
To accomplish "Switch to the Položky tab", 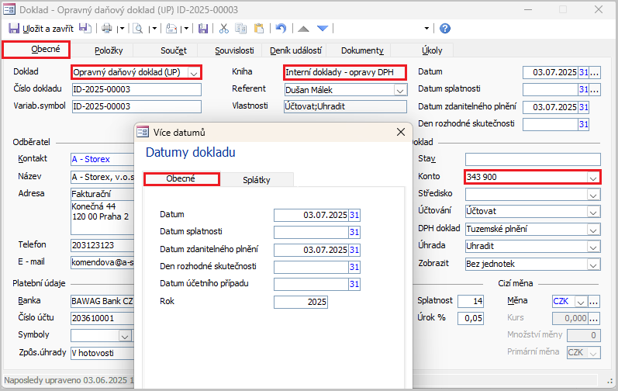I will (x=109, y=50).
